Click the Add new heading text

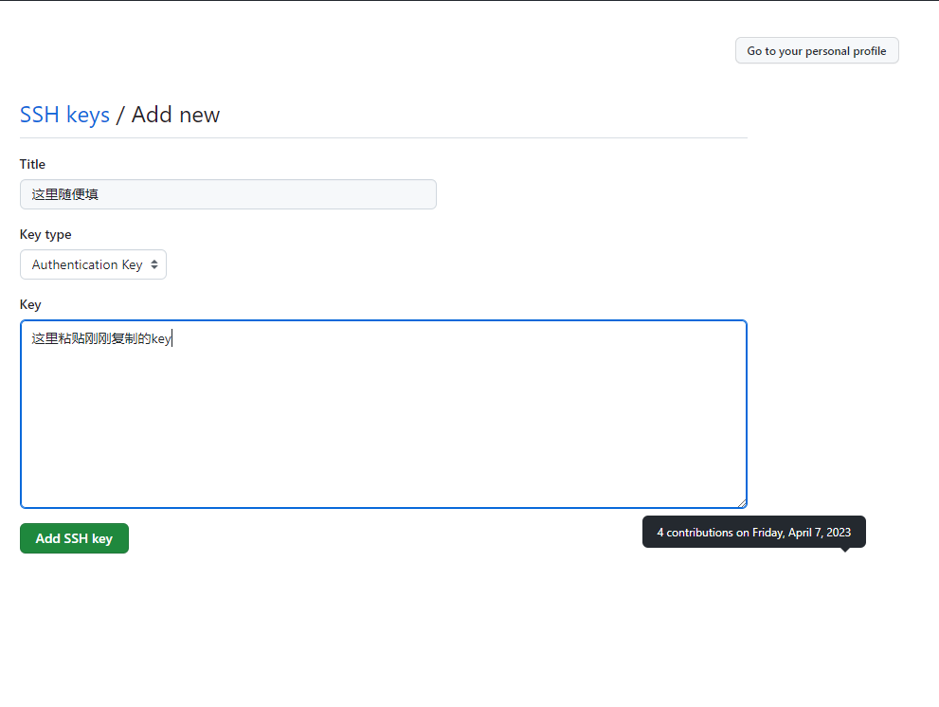tap(175, 116)
